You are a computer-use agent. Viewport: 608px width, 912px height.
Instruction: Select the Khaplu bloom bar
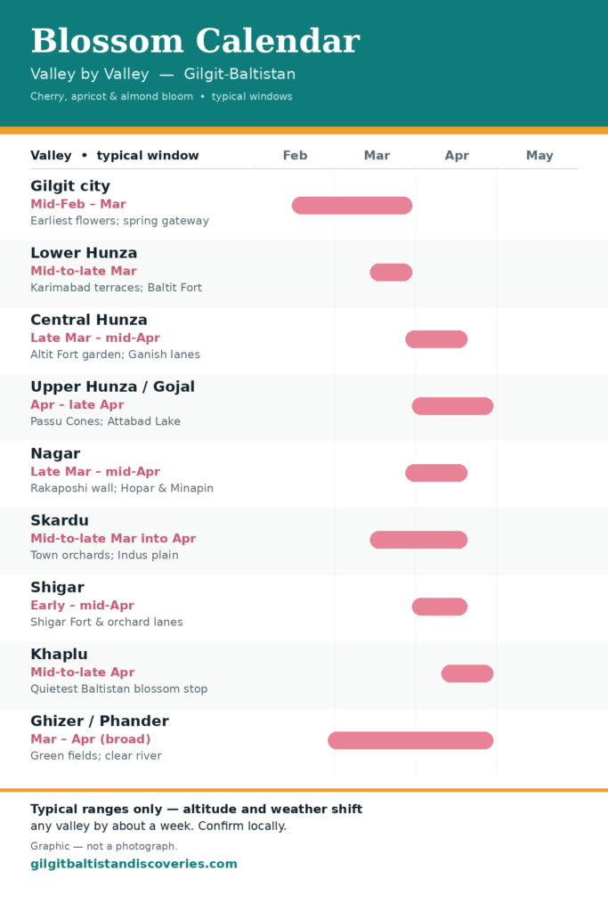[467, 673]
